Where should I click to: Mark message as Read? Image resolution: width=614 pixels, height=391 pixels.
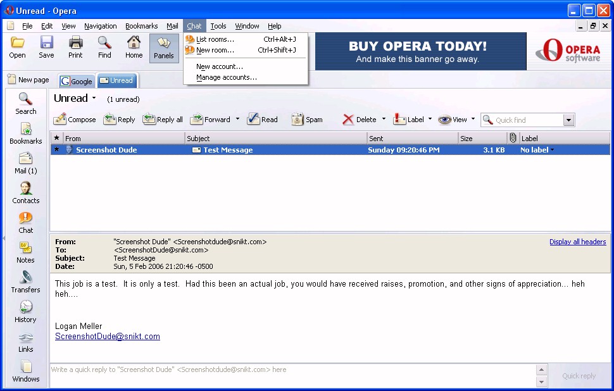point(262,120)
